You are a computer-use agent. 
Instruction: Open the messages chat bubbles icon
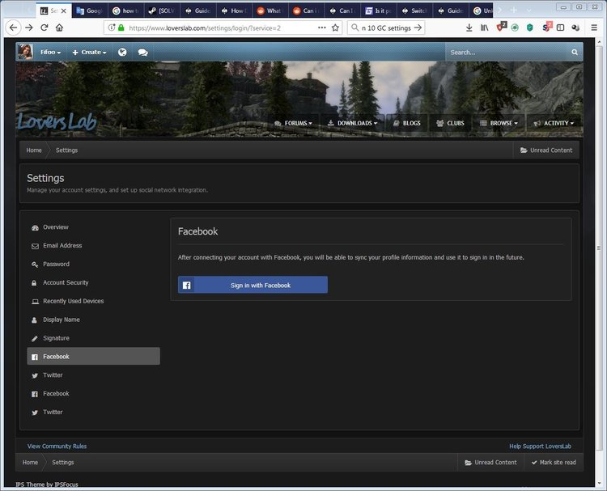pos(142,53)
